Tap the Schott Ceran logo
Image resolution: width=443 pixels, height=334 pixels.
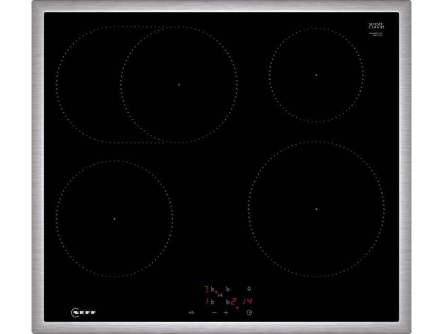pos(376,26)
